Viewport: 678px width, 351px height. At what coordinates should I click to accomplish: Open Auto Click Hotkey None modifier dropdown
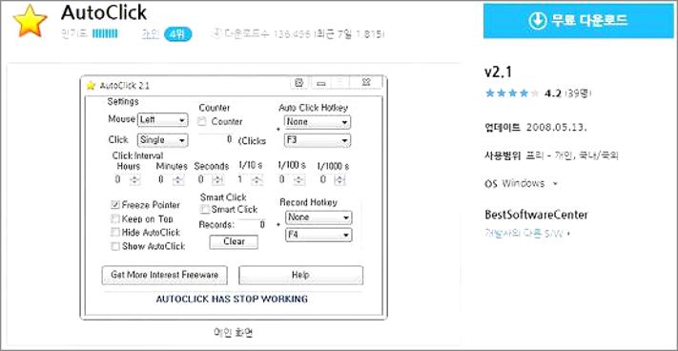[318, 122]
